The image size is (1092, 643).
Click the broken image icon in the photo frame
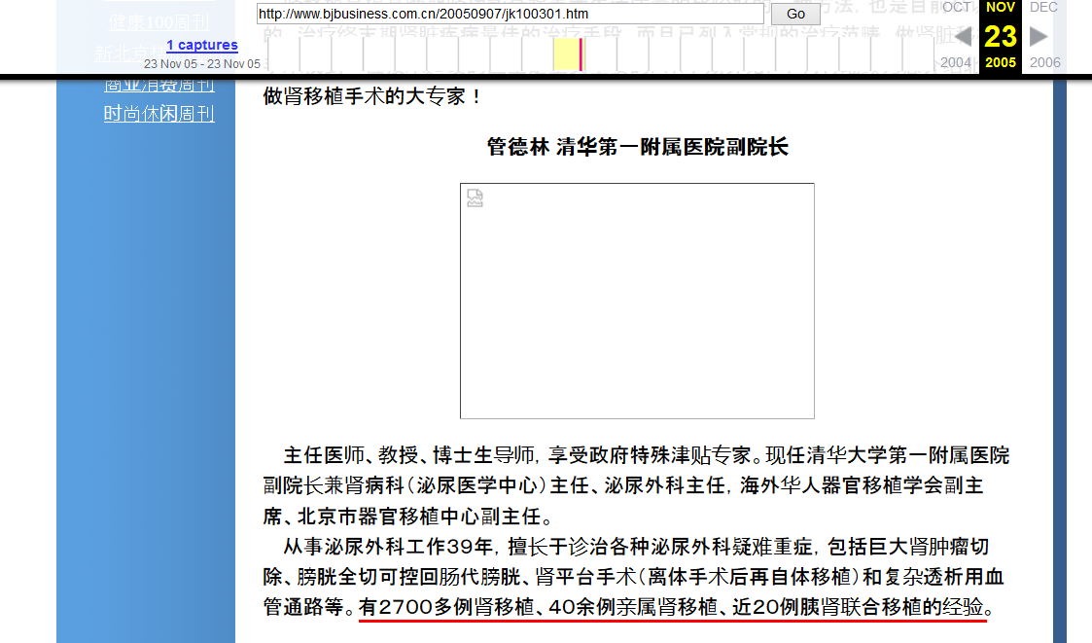tap(476, 198)
